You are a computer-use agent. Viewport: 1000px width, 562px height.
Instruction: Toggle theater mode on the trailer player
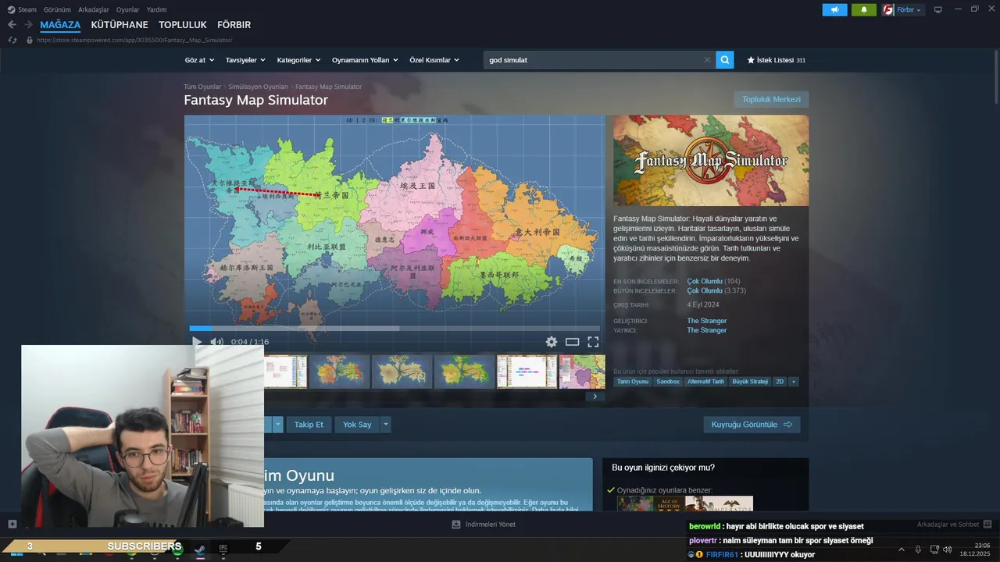[572, 342]
